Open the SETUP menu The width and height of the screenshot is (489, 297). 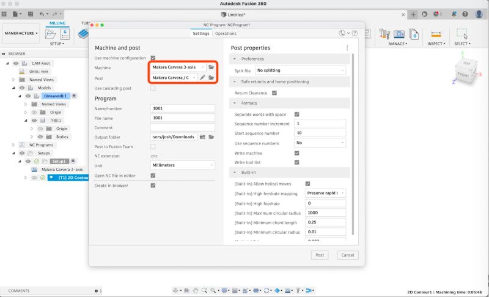coord(57,43)
